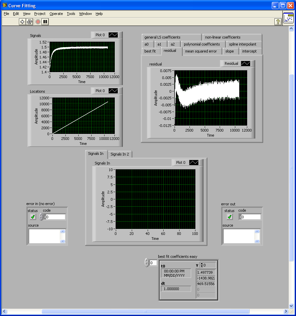This screenshot has height=316, width=296.
Task: Click the Locations graph Plot 0 legend icon
Action: click(x=113, y=91)
